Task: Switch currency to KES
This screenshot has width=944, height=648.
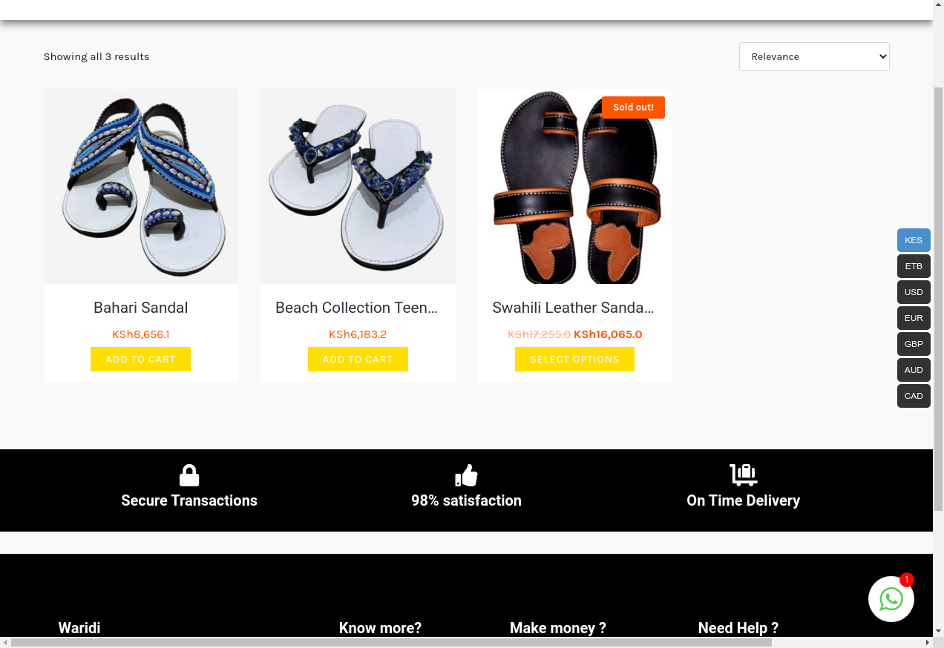Action: [x=914, y=240]
